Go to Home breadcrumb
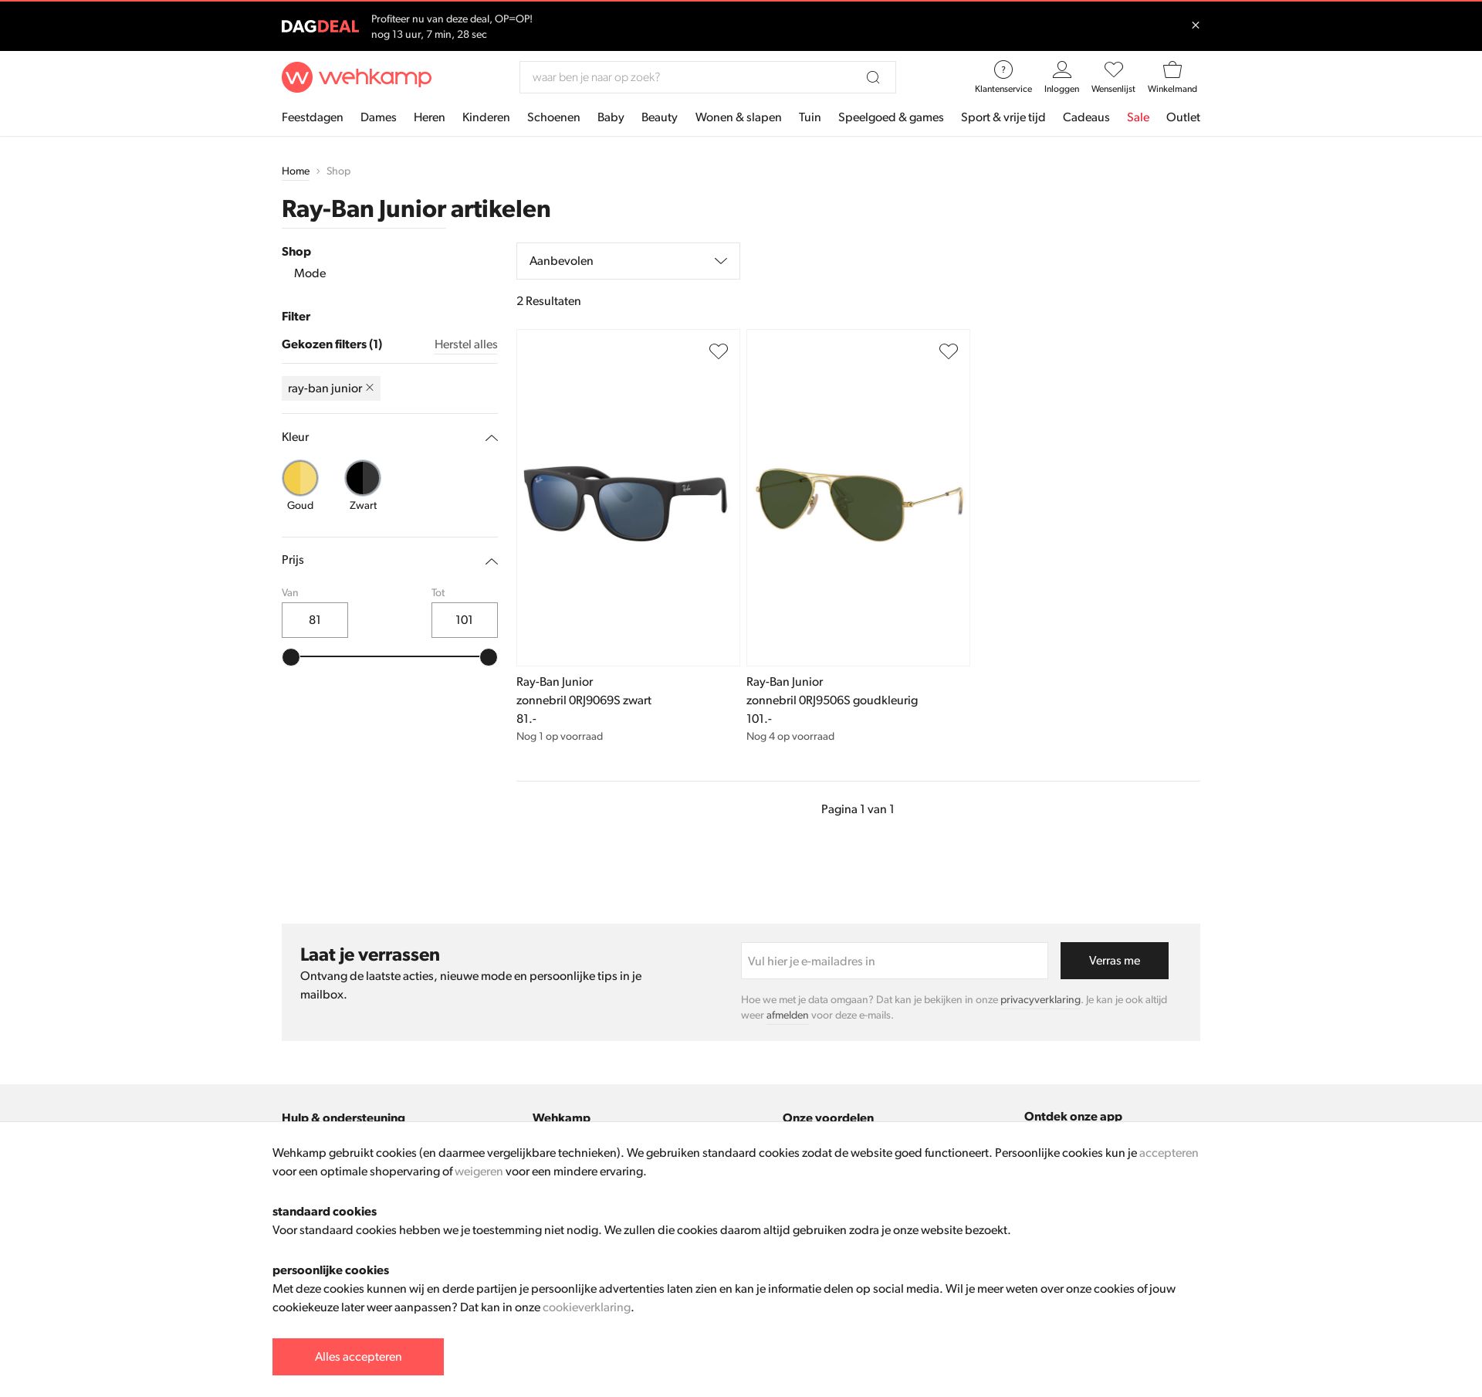The height and width of the screenshot is (1397, 1482). click(296, 171)
